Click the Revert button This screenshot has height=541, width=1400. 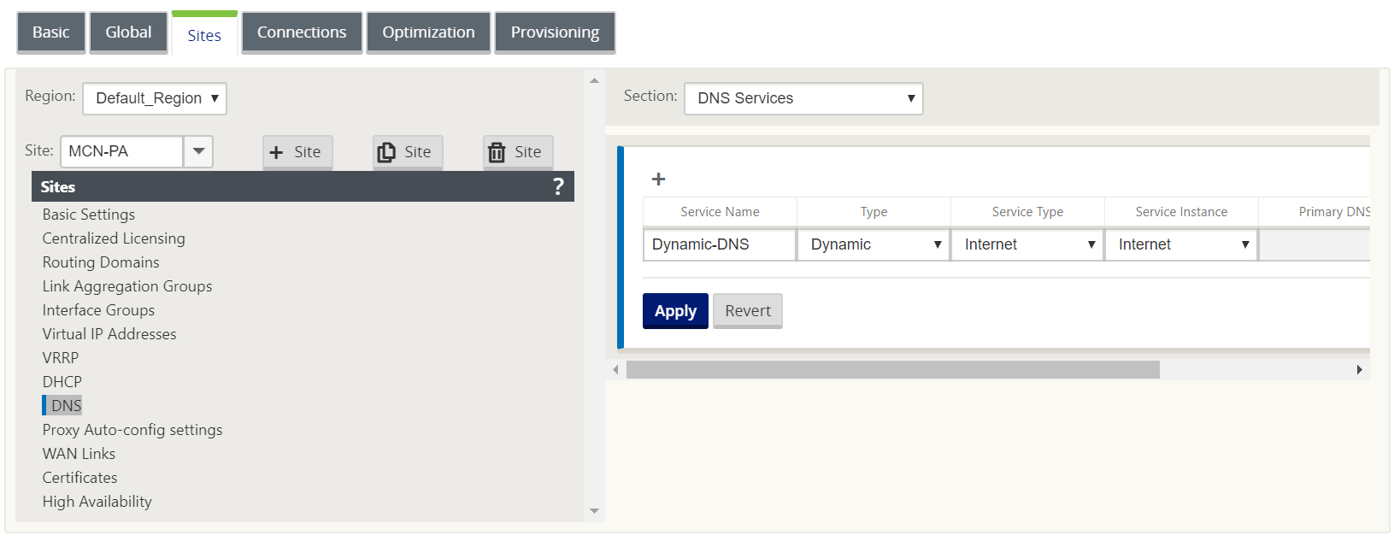[x=748, y=311]
